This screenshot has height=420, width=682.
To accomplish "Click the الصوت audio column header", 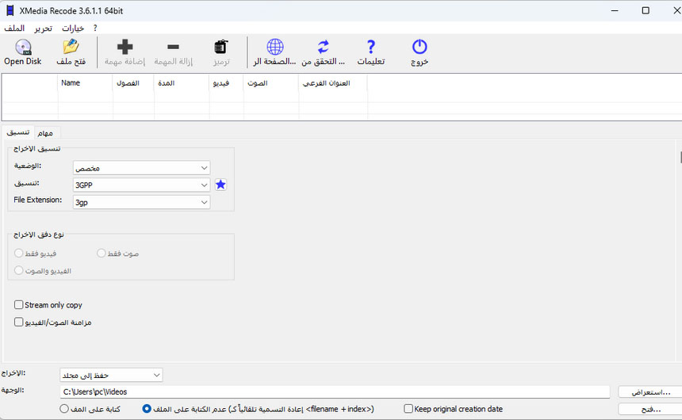I will click(271, 82).
